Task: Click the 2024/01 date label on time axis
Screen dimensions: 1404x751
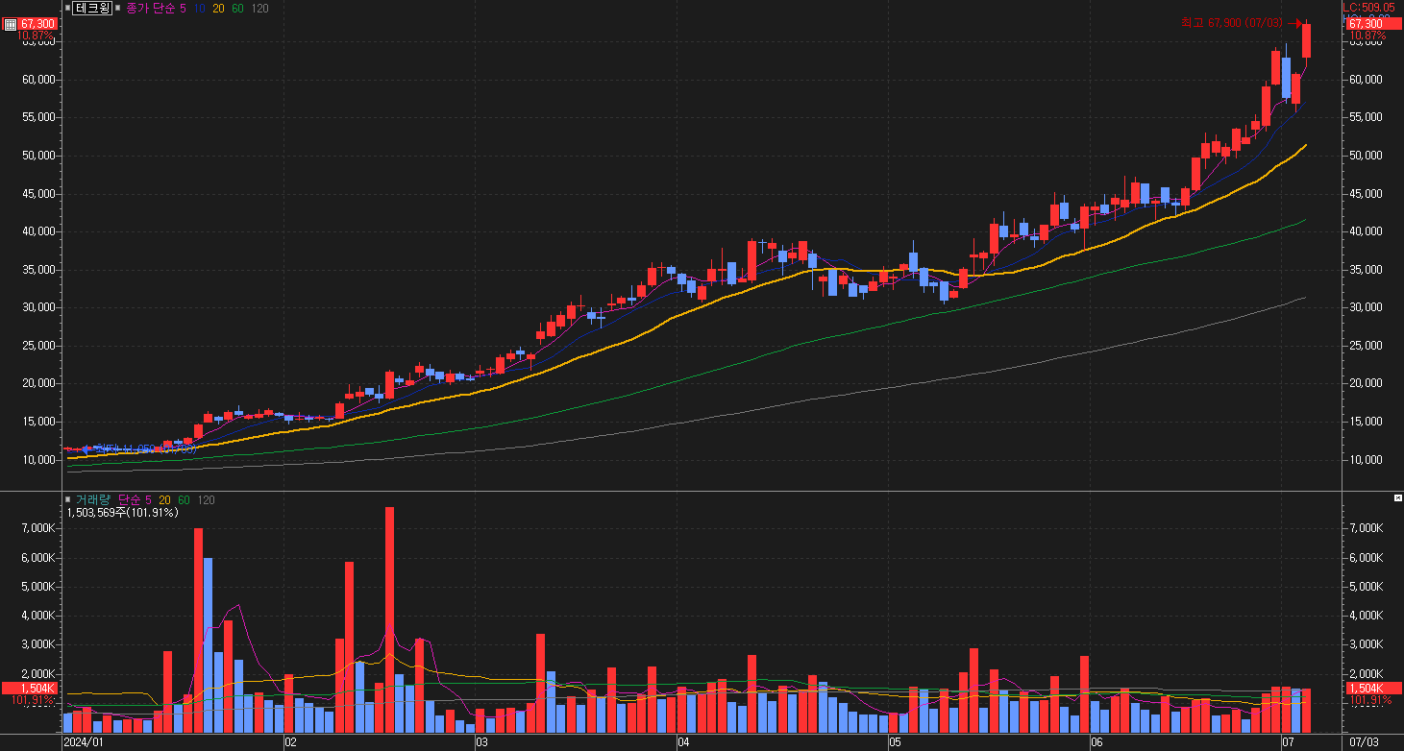Action: pyautogui.click(x=83, y=742)
